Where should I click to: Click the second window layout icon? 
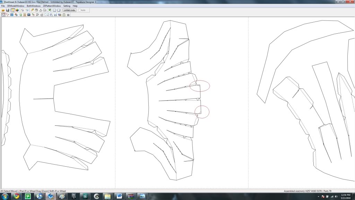pyautogui.click(x=59, y=10)
